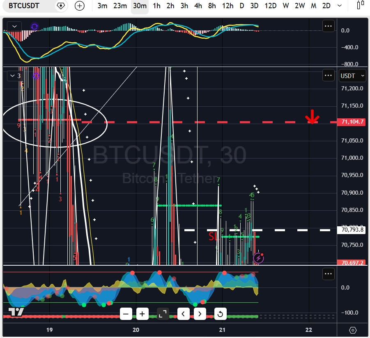
Task: Zoom out chart with minus button
Action: [126, 314]
